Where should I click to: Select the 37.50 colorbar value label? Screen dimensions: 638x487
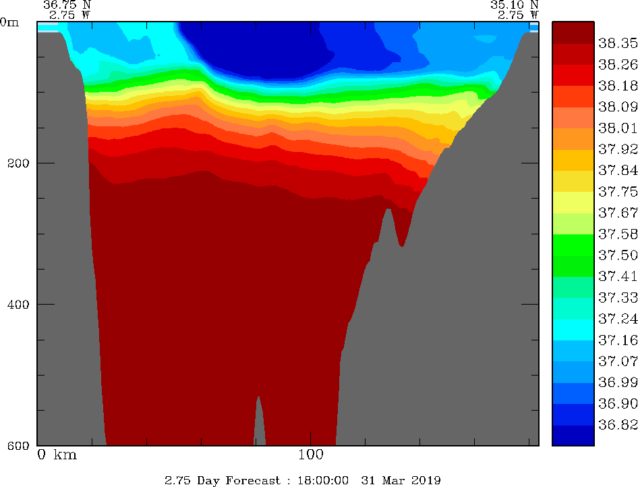(617, 255)
